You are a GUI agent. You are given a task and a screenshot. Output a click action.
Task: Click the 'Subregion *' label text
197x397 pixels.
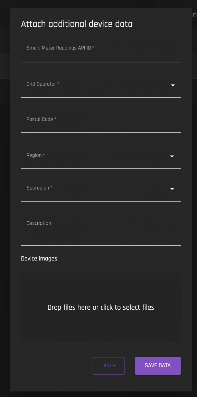click(x=39, y=188)
